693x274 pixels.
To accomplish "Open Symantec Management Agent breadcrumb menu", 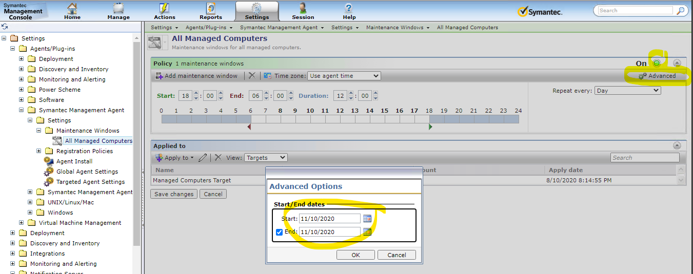I will pos(282,27).
